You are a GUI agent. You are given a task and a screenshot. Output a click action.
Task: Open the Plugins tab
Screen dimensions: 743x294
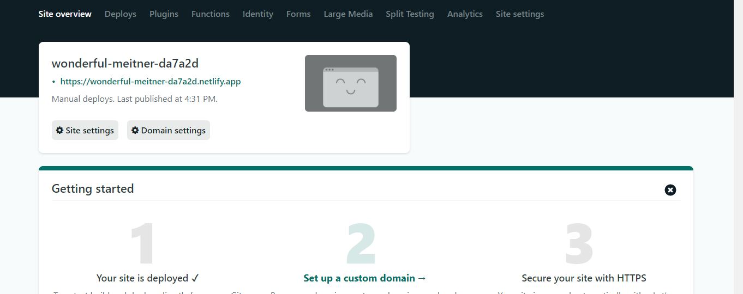point(164,14)
